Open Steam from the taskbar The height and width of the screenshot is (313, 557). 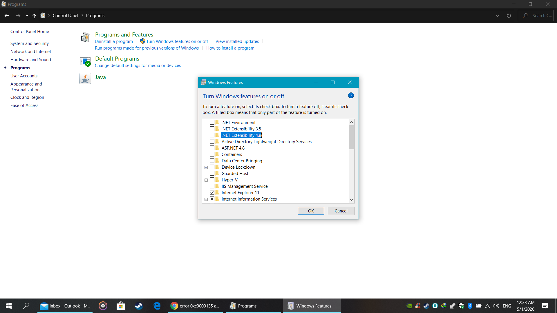[x=139, y=306]
